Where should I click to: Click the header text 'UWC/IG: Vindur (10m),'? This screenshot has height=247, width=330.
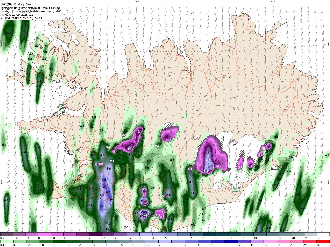click(16, 4)
